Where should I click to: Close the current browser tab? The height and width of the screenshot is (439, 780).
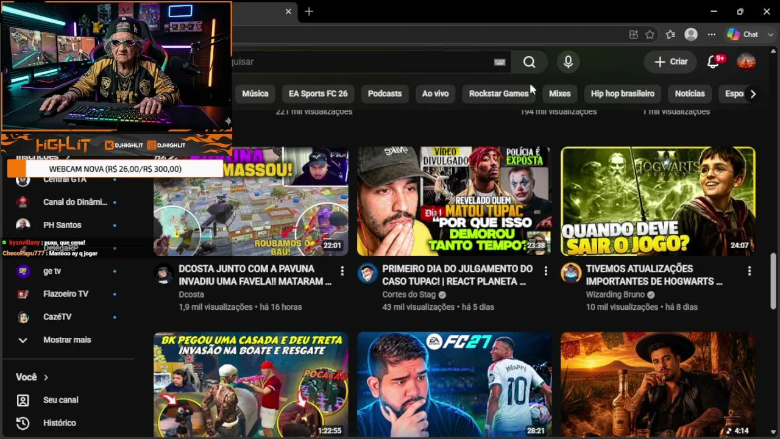[288, 12]
